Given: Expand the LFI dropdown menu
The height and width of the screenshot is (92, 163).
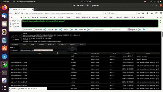Looking at the screenshot, I should pos(133,18).
